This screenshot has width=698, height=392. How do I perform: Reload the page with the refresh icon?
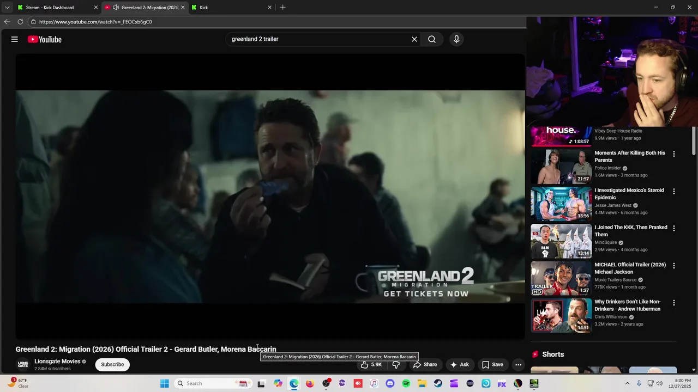[x=20, y=22]
